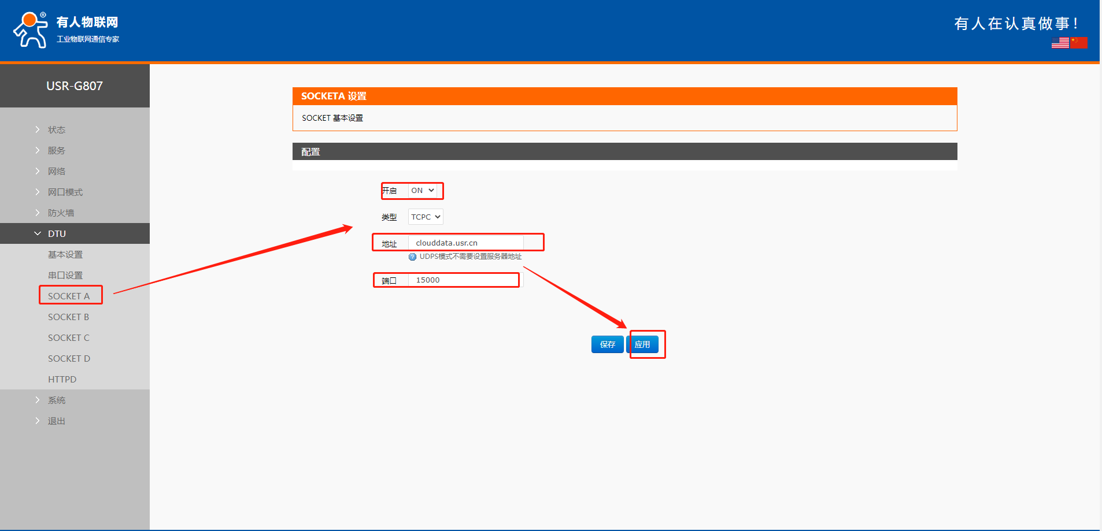This screenshot has width=1102, height=531.
Task: Select 串口设置 in DTU menu
Action: point(65,276)
